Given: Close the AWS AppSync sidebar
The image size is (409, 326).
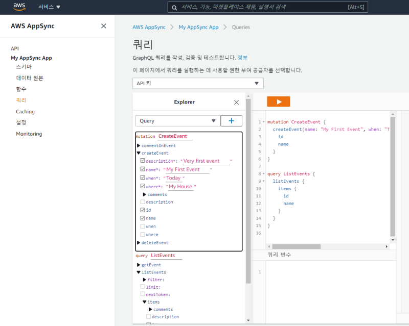Looking at the screenshot, I should coord(104,26).
